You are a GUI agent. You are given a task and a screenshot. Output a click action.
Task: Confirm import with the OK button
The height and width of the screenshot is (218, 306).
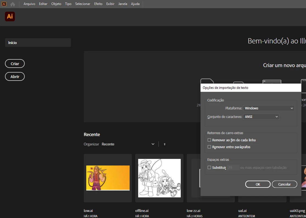[258, 184]
